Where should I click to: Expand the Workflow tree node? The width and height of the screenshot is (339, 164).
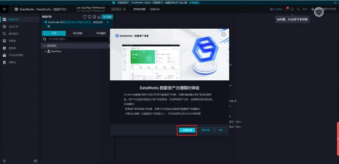(45, 51)
